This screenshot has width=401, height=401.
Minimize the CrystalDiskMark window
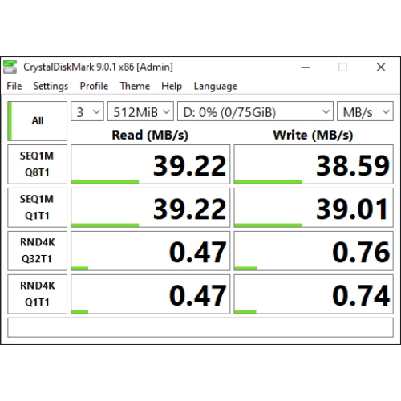306,67
